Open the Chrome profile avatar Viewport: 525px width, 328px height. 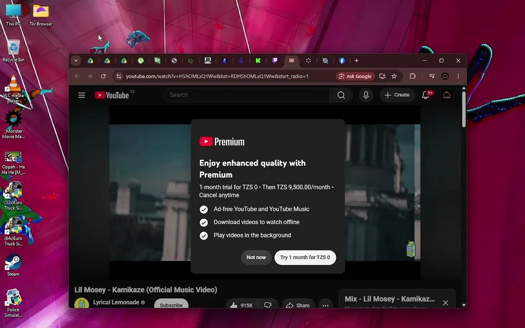[445, 77]
